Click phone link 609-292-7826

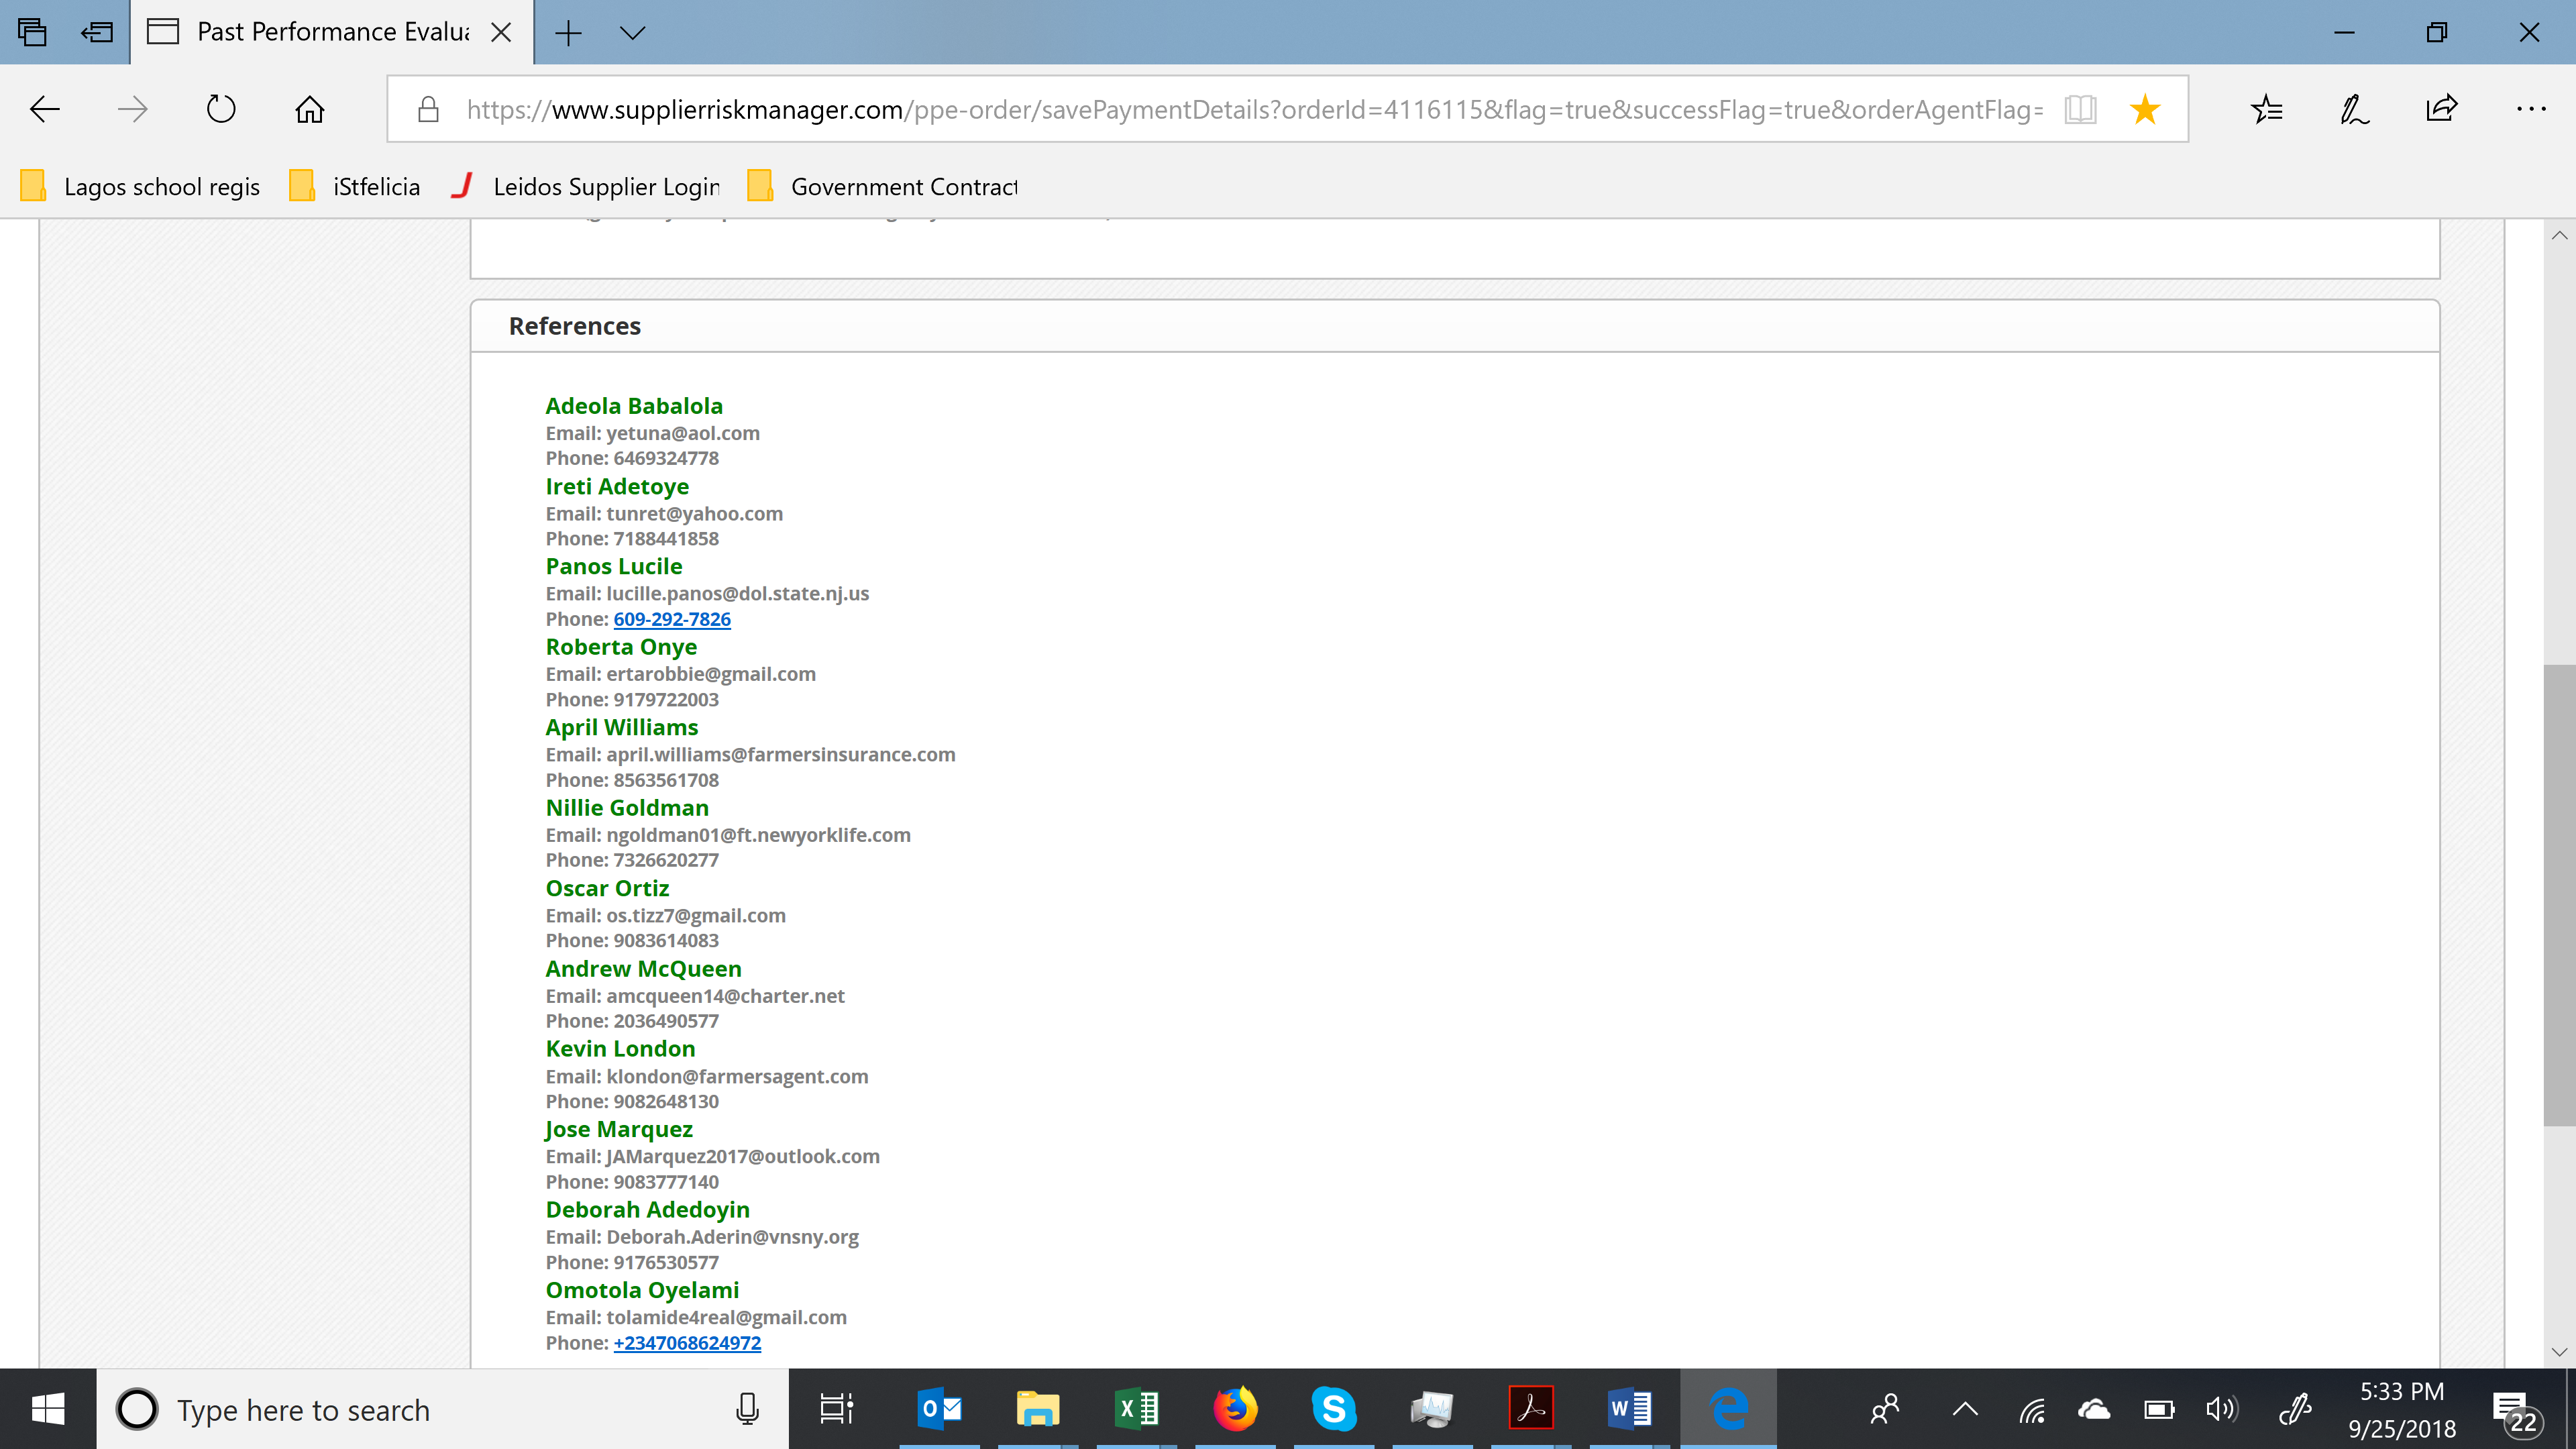coord(672,619)
